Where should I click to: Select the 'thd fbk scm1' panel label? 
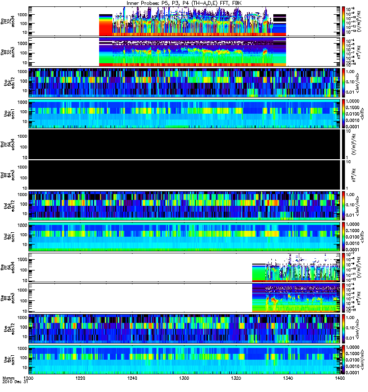click(x=9, y=237)
